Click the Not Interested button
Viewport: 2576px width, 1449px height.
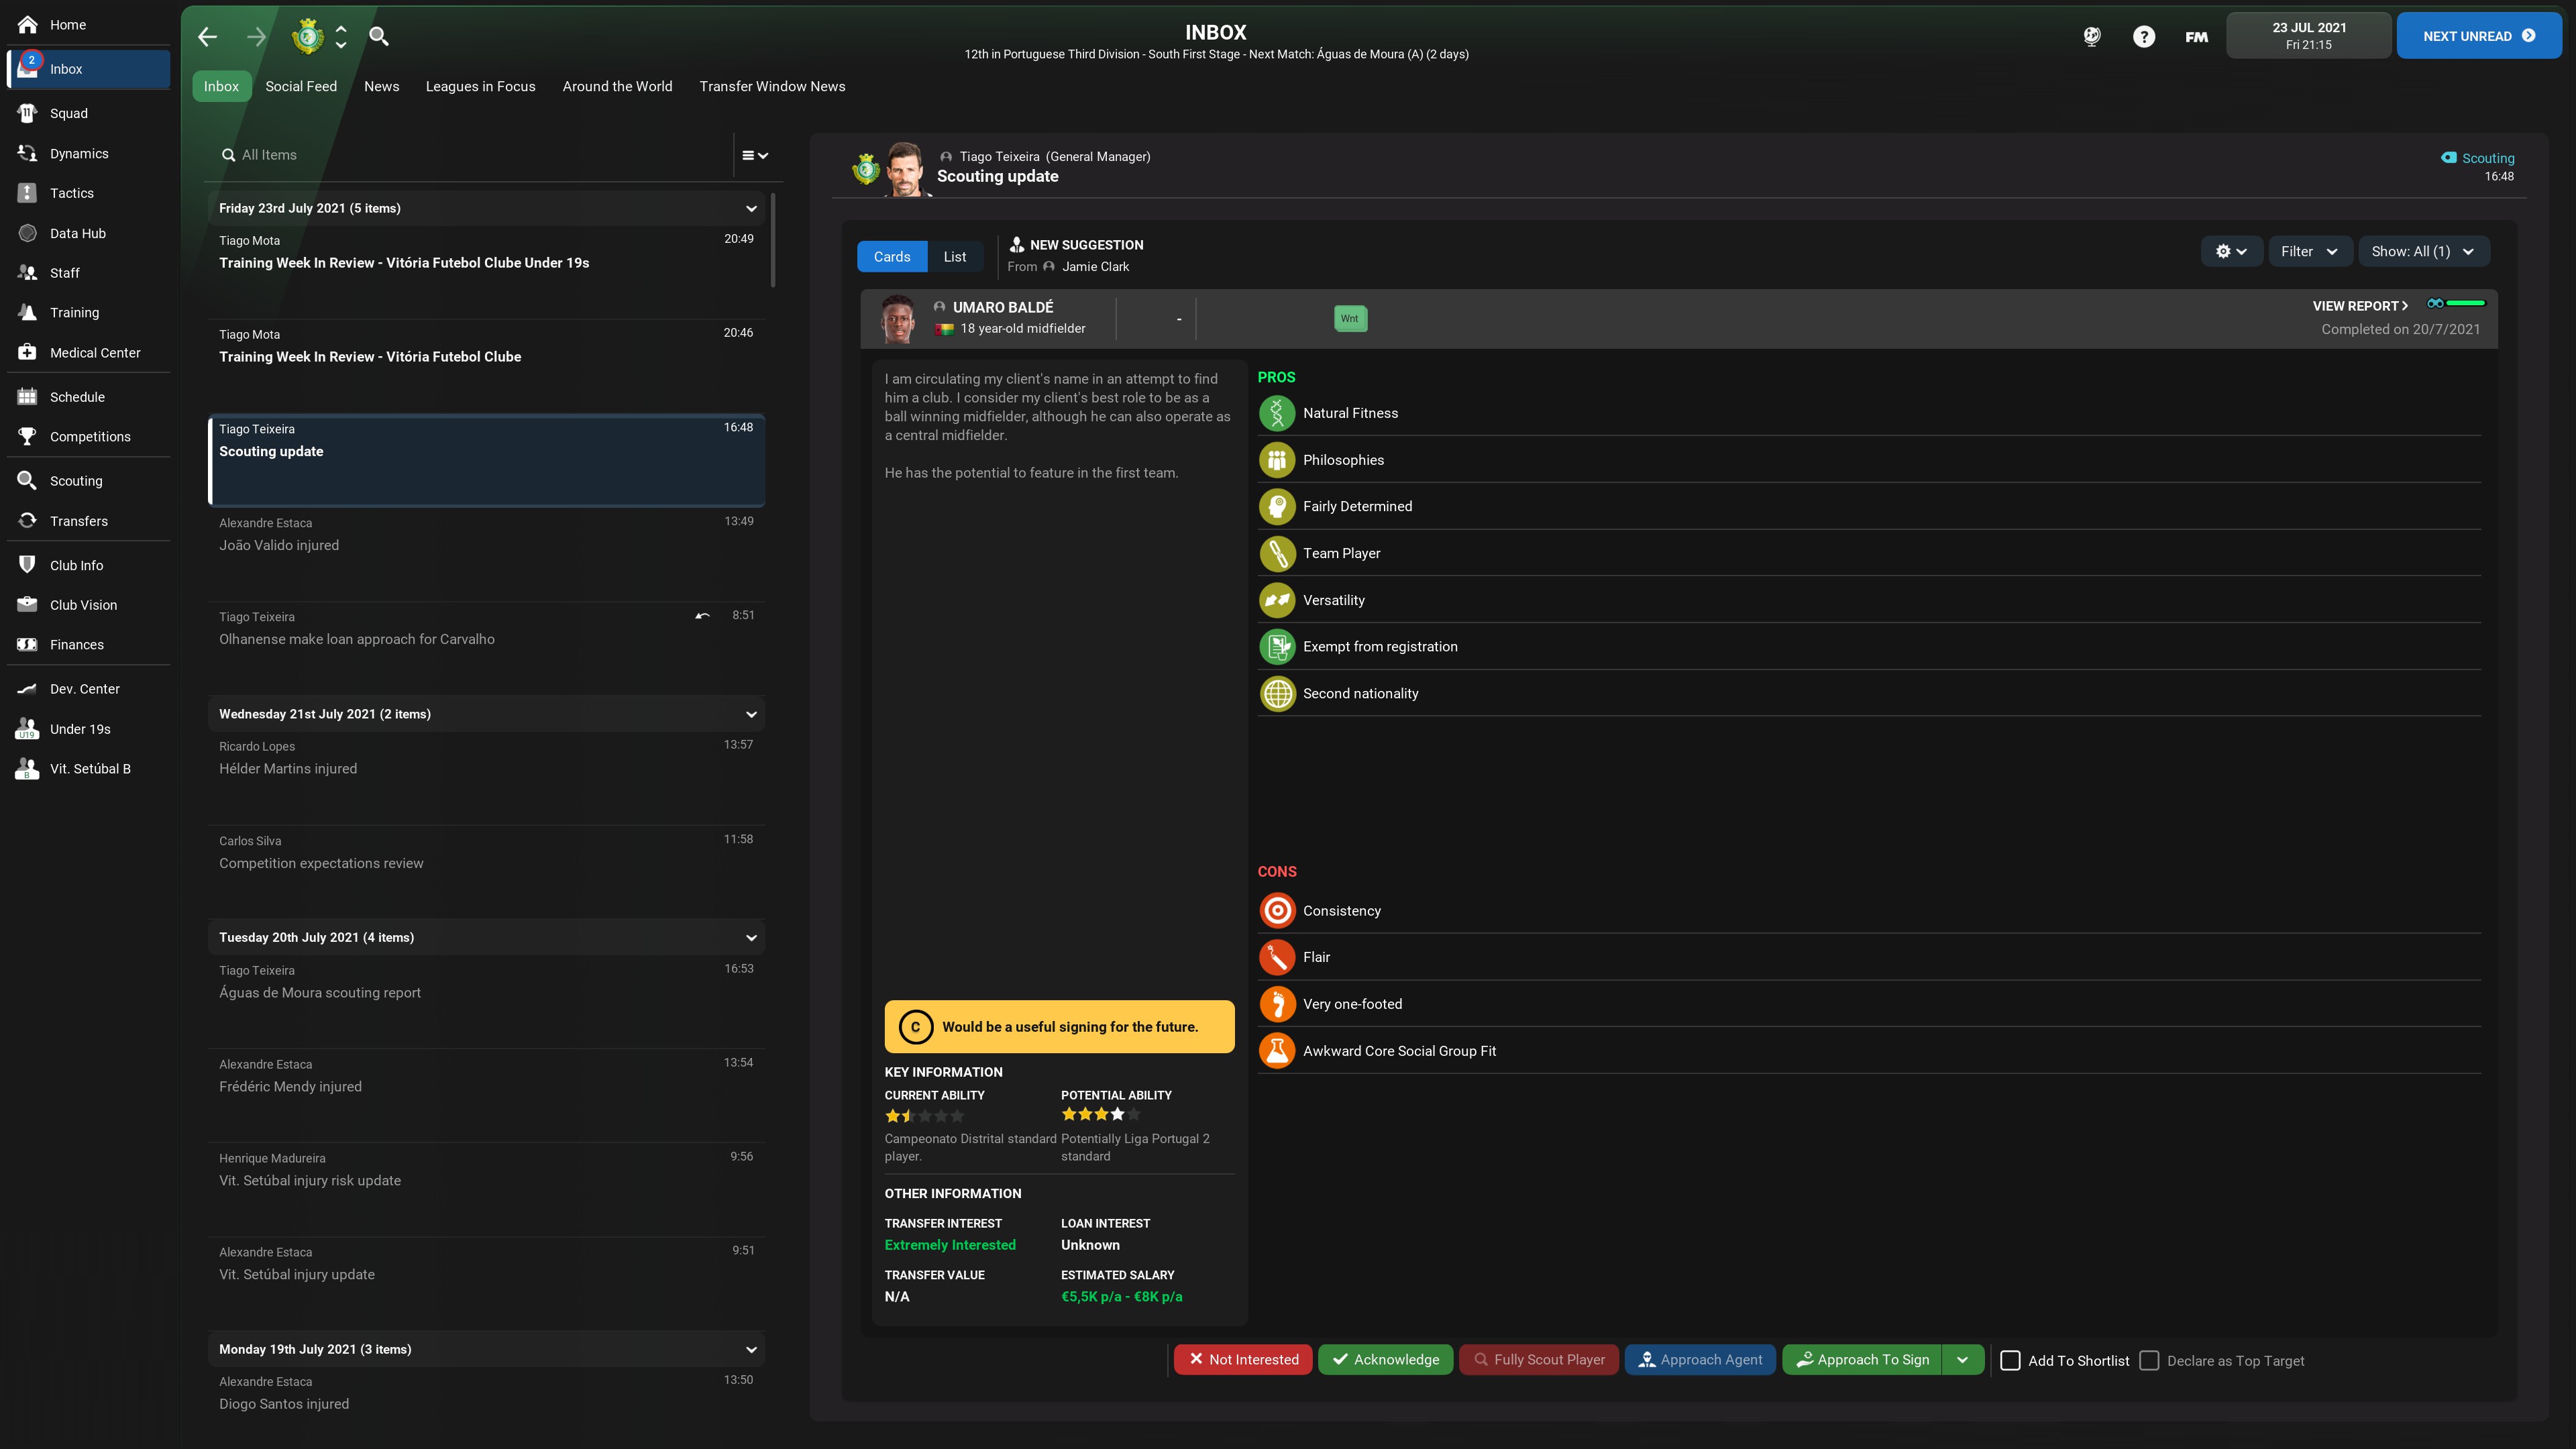click(x=1242, y=1359)
